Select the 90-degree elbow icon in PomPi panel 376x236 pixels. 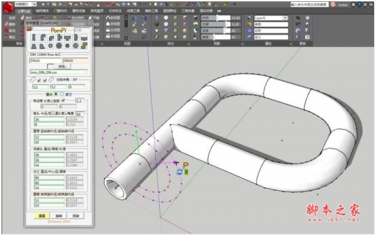coord(42,38)
